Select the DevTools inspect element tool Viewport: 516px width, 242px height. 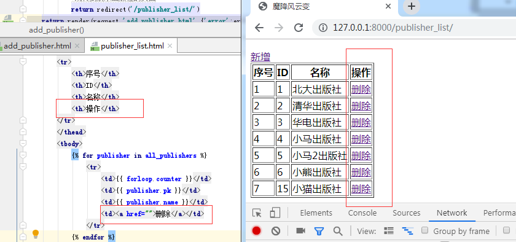pyautogui.click(x=257, y=213)
